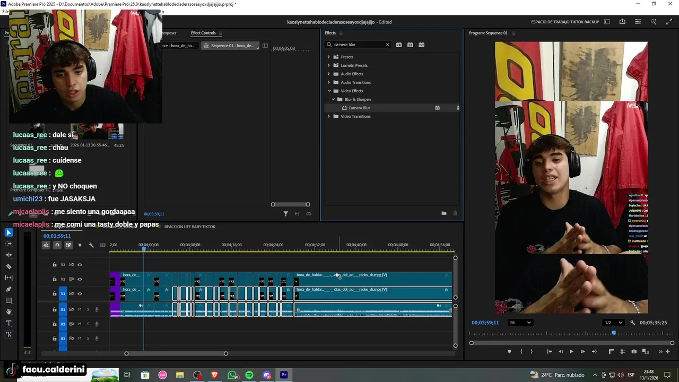Go to Out point in Program Monitor
Screen dimensions: 679x382
(594, 351)
